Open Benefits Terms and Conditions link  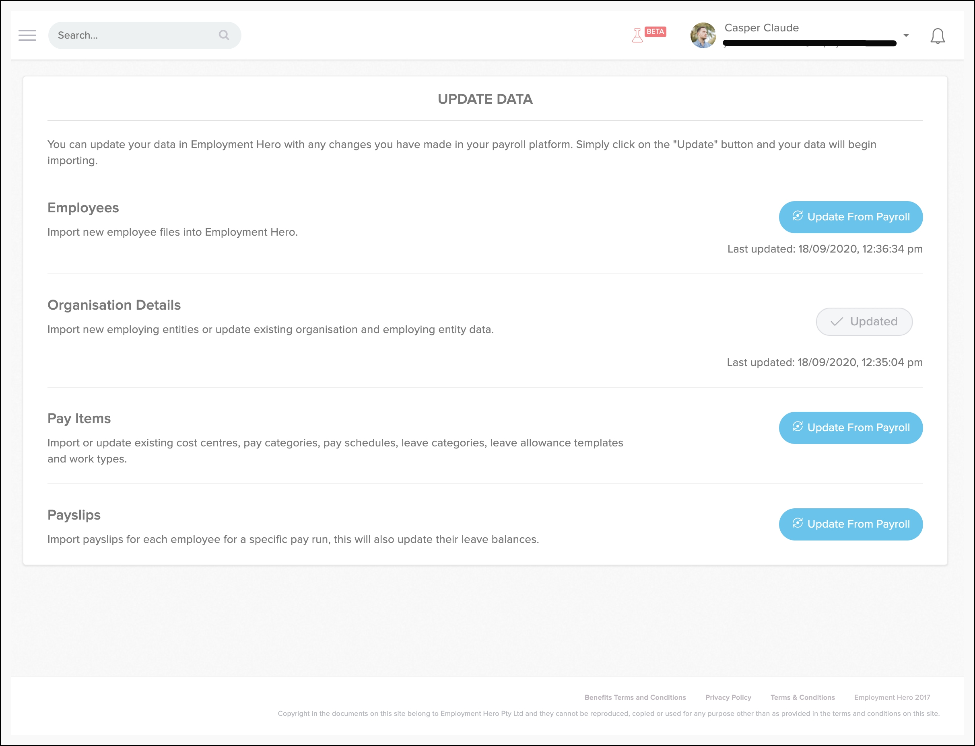(635, 697)
